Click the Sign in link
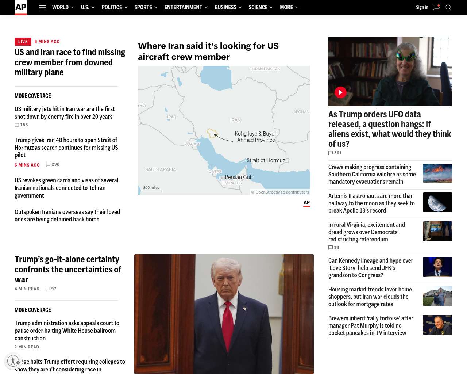This screenshot has width=467, height=374. tap(422, 7)
